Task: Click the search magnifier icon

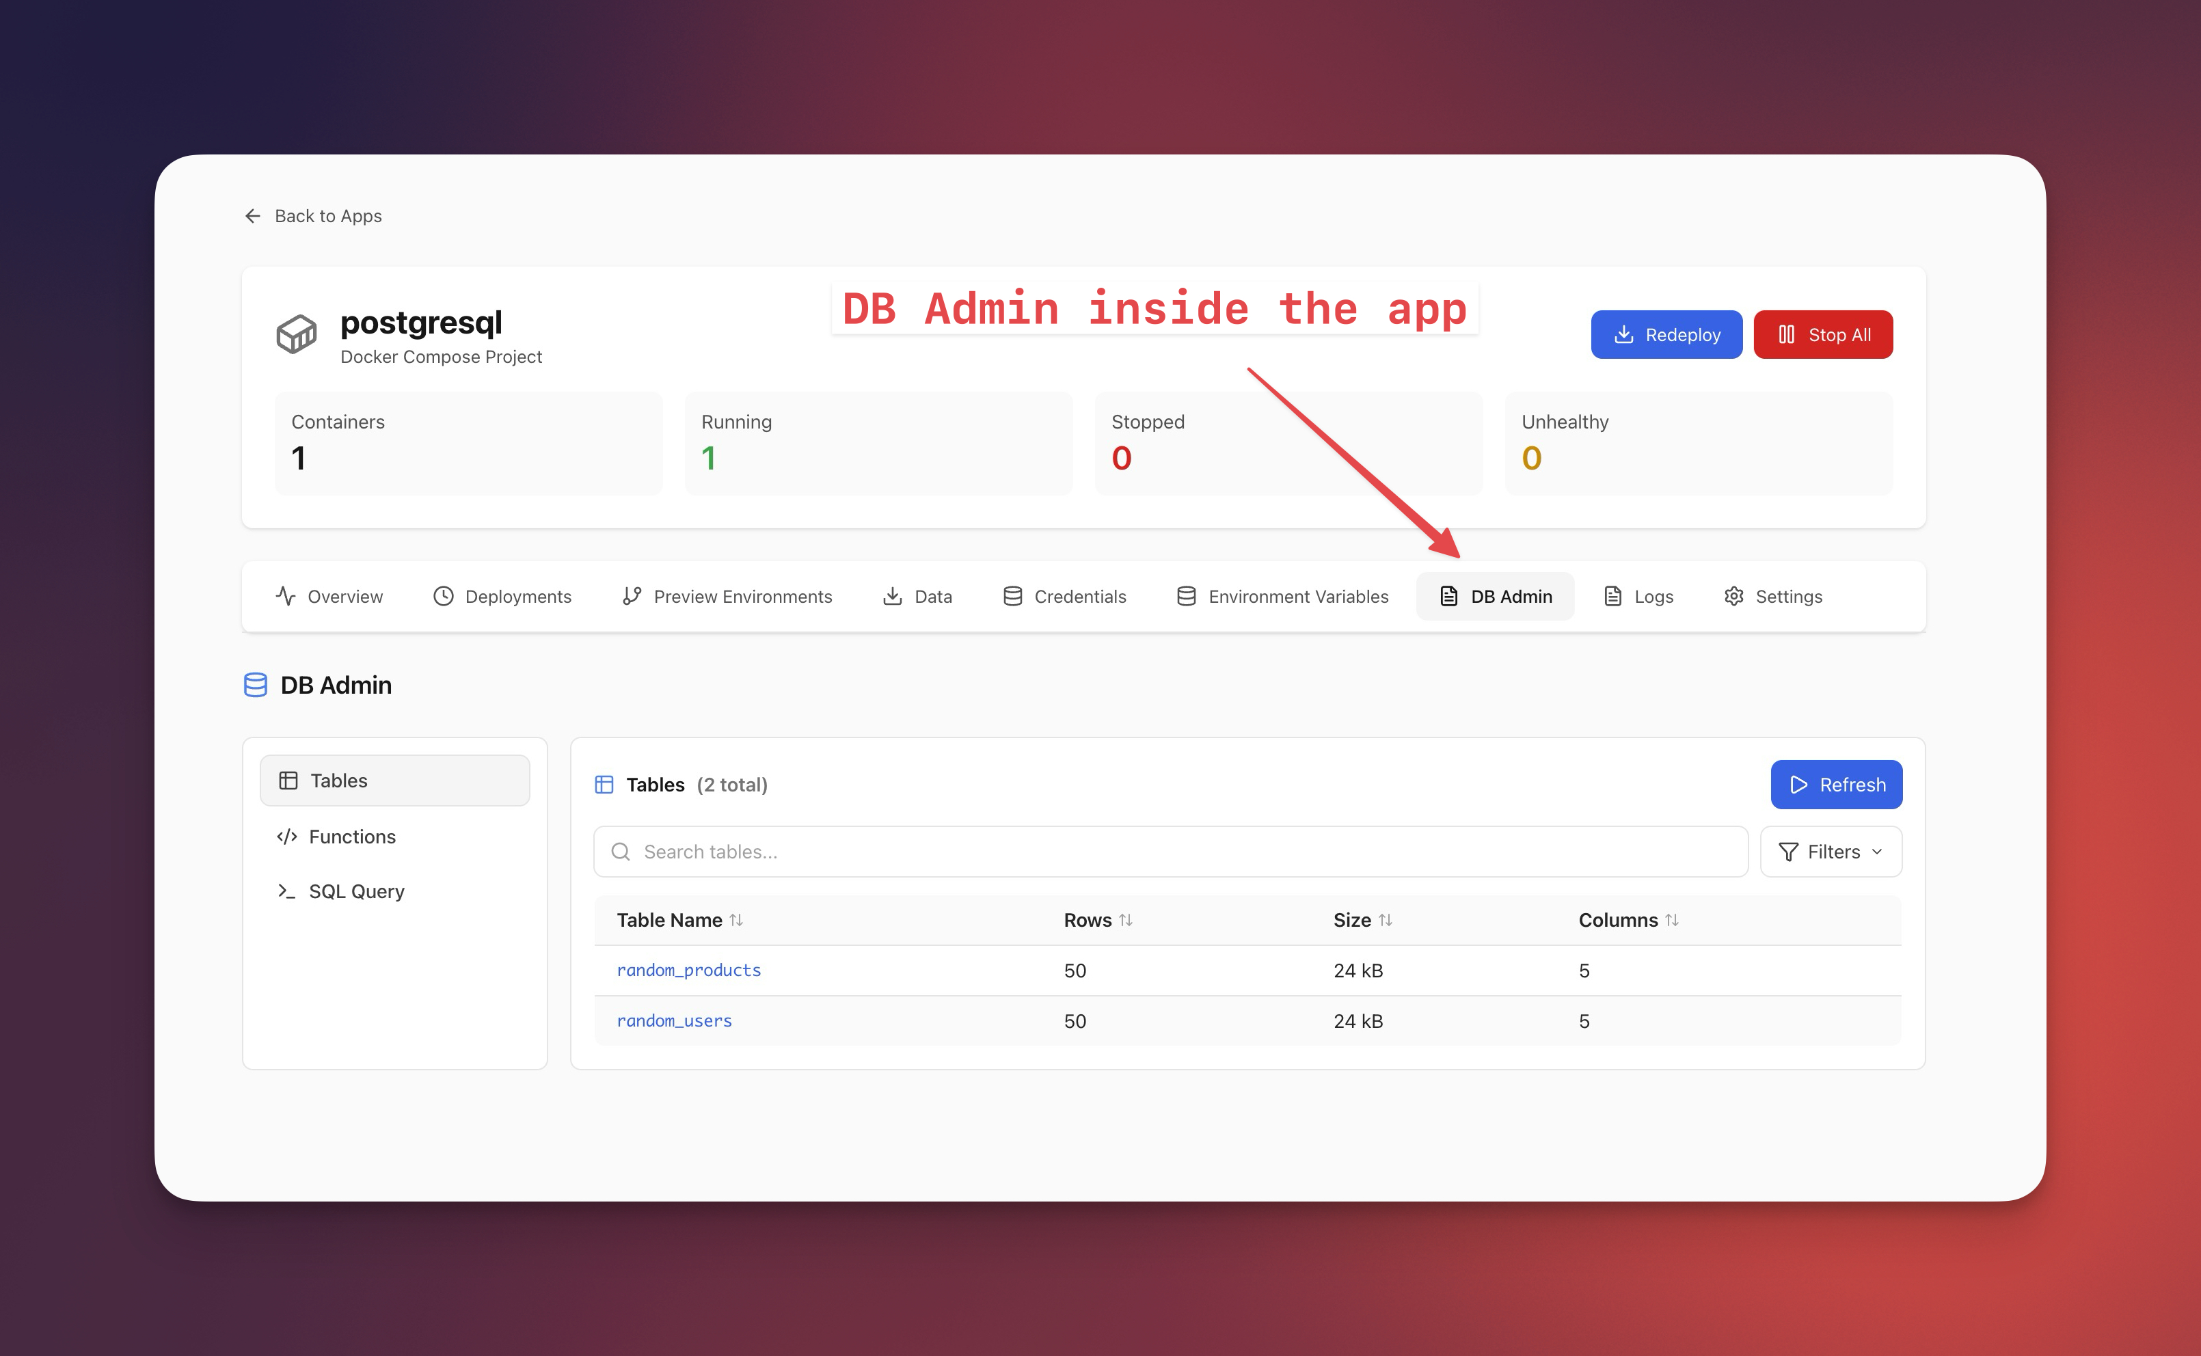Action: click(x=621, y=852)
